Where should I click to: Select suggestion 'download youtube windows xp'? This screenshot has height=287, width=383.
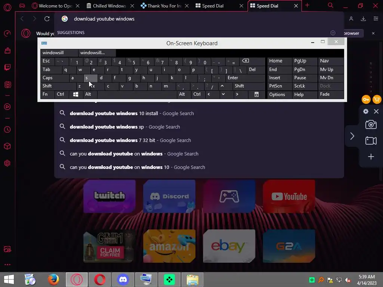click(x=199, y=127)
